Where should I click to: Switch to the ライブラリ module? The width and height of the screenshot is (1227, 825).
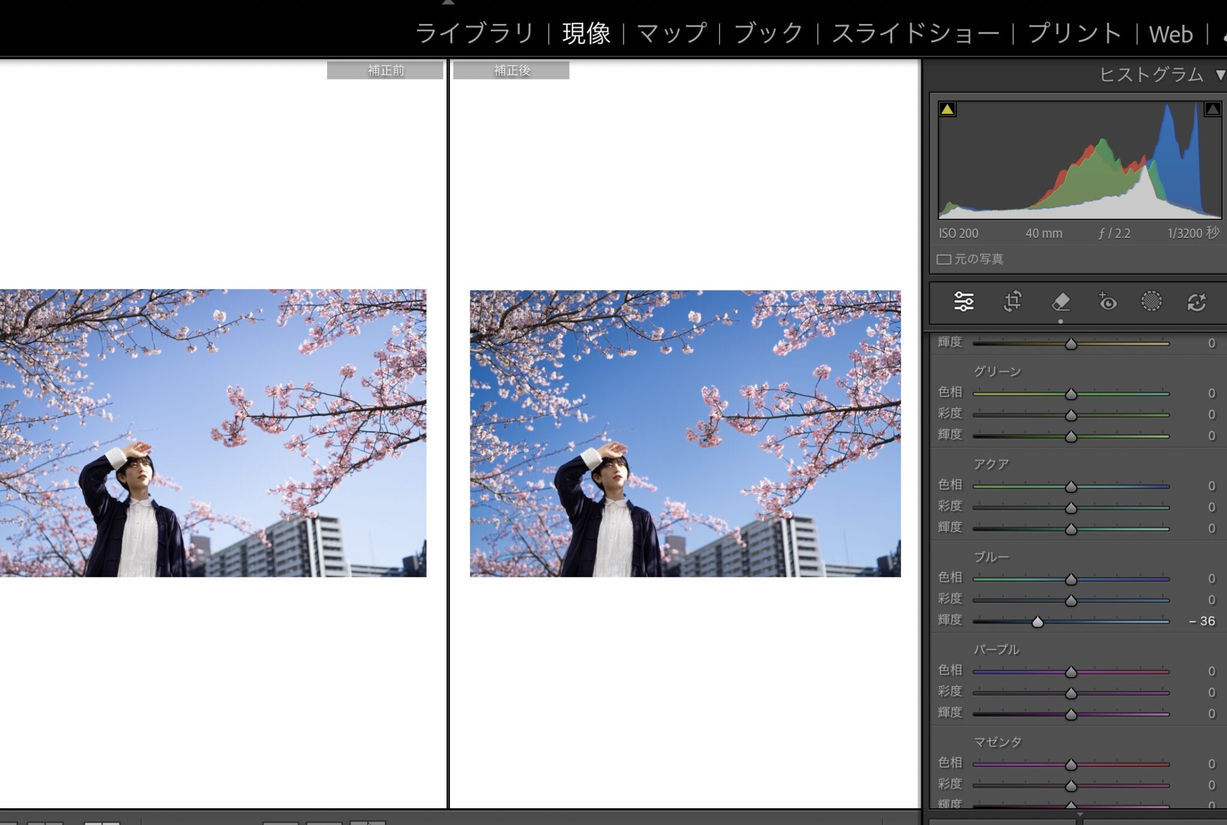(x=475, y=33)
